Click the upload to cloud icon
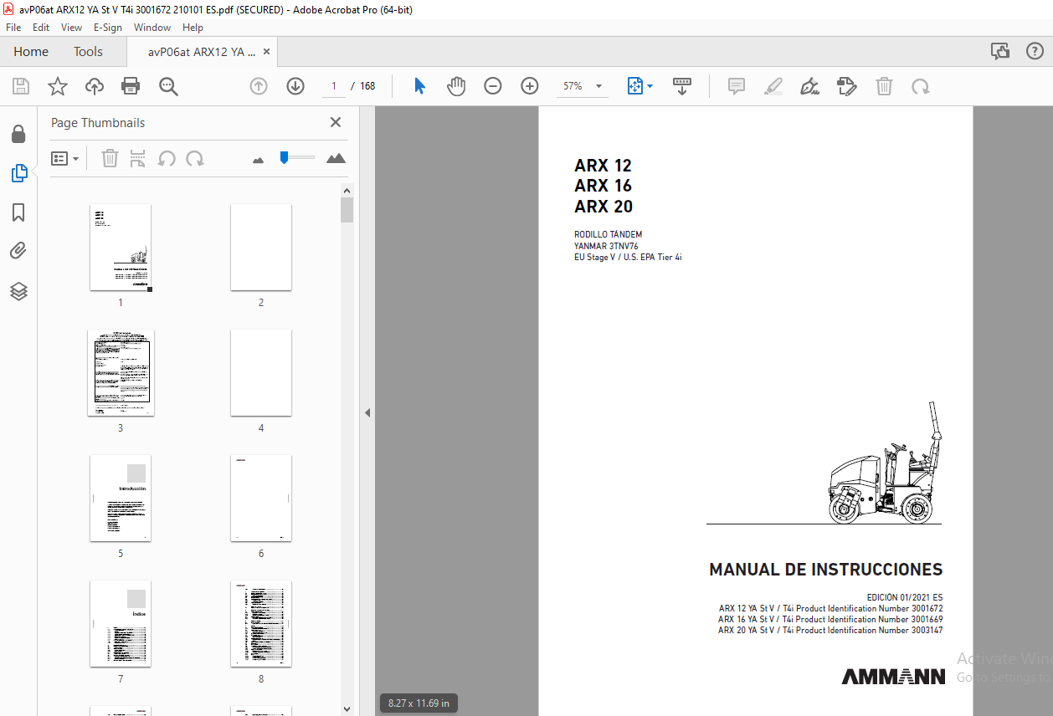The width and height of the screenshot is (1053, 716). (x=95, y=86)
